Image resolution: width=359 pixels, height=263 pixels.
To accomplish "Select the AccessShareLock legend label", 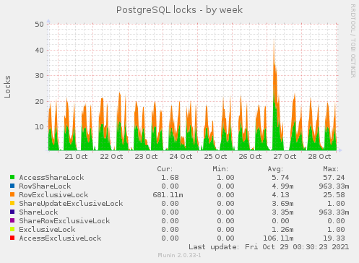I will click(x=51, y=178).
